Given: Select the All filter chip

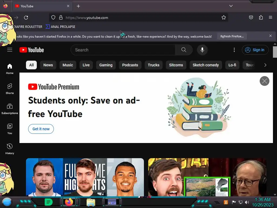Looking at the screenshot, I should [x=31, y=65].
